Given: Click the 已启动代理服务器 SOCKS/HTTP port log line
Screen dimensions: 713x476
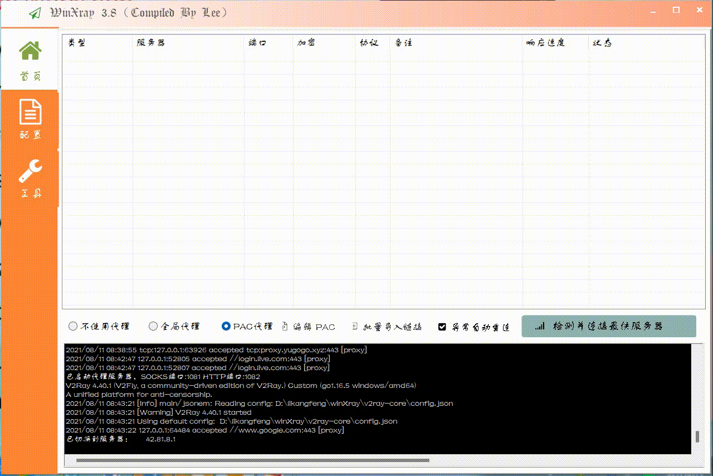Looking at the screenshot, I should point(163,377).
